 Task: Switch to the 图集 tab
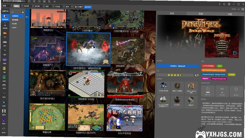pyautogui.click(x=201, y=14)
